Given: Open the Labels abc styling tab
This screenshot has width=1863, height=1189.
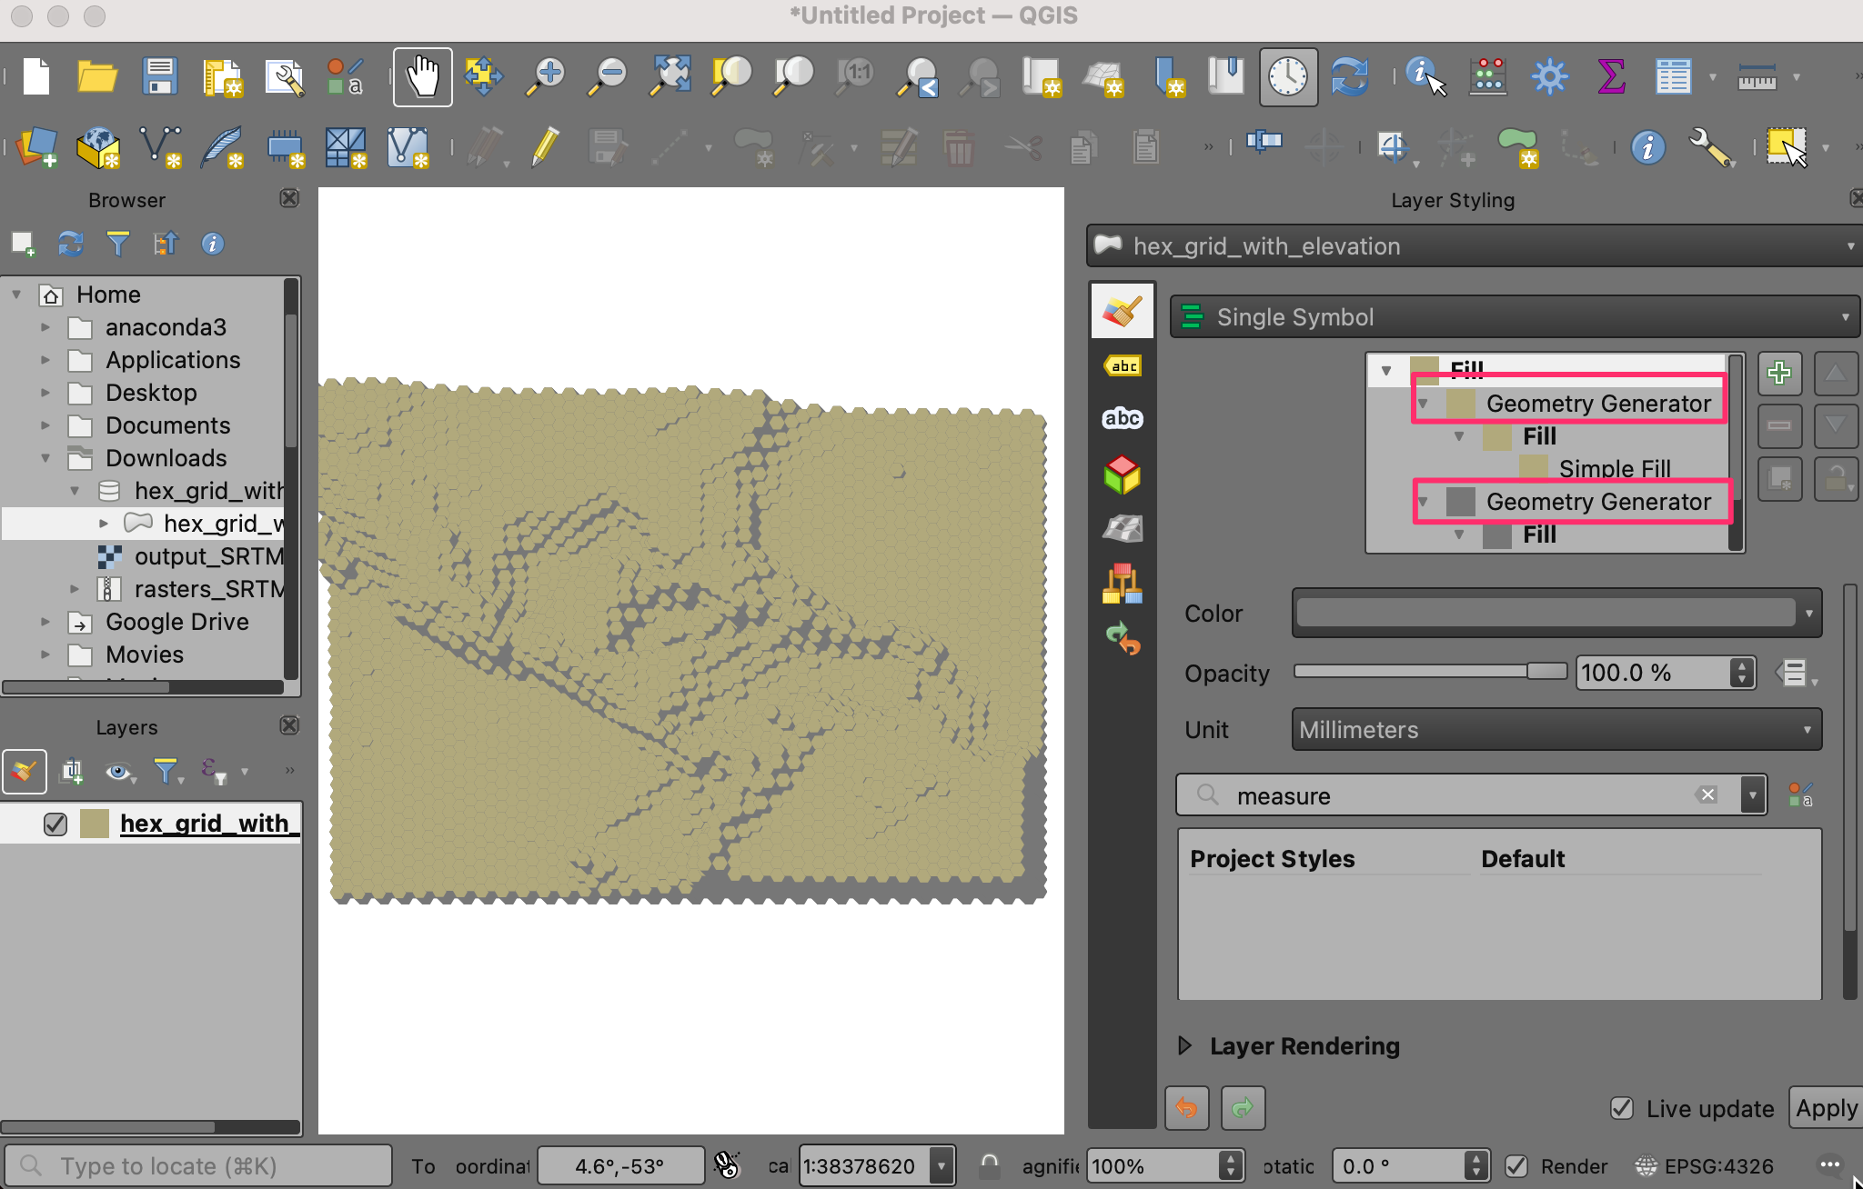Looking at the screenshot, I should [1122, 366].
